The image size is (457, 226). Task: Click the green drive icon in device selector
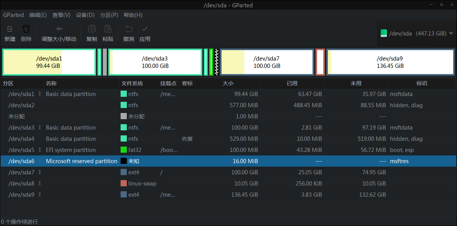pos(384,33)
